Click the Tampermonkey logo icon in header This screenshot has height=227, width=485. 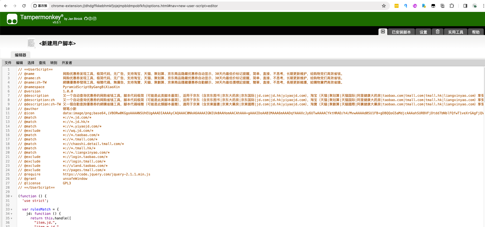point(12,19)
